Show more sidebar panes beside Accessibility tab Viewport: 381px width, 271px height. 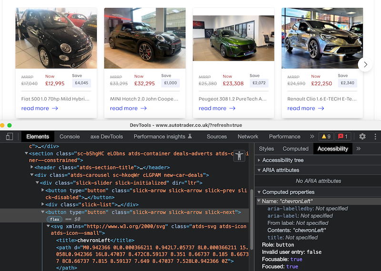tap(359, 149)
